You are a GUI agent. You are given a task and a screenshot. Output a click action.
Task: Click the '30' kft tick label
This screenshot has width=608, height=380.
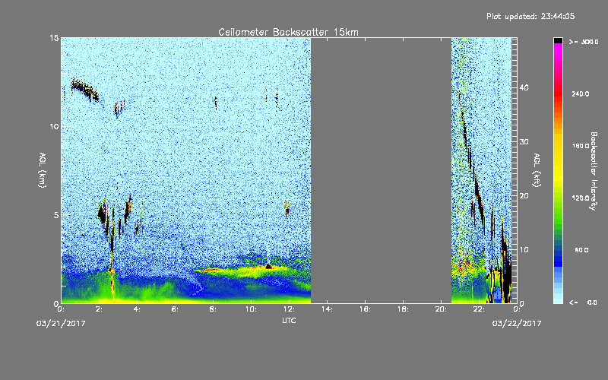click(x=524, y=142)
